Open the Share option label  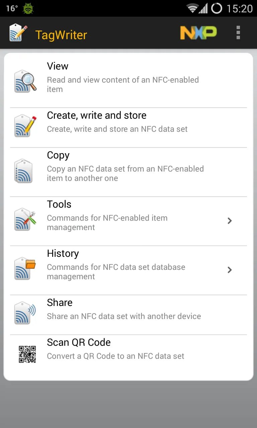pyautogui.click(x=60, y=303)
